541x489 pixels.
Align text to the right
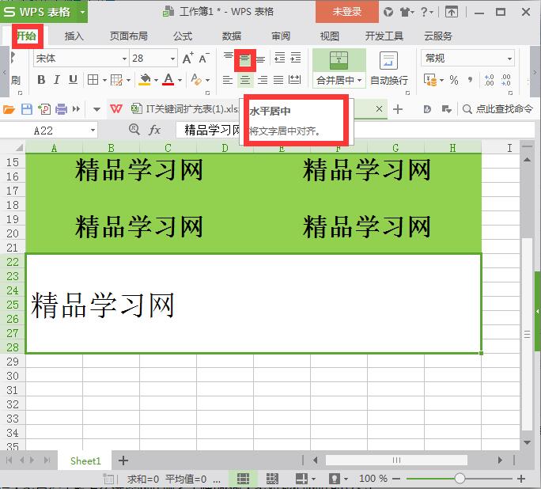(263, 80)
